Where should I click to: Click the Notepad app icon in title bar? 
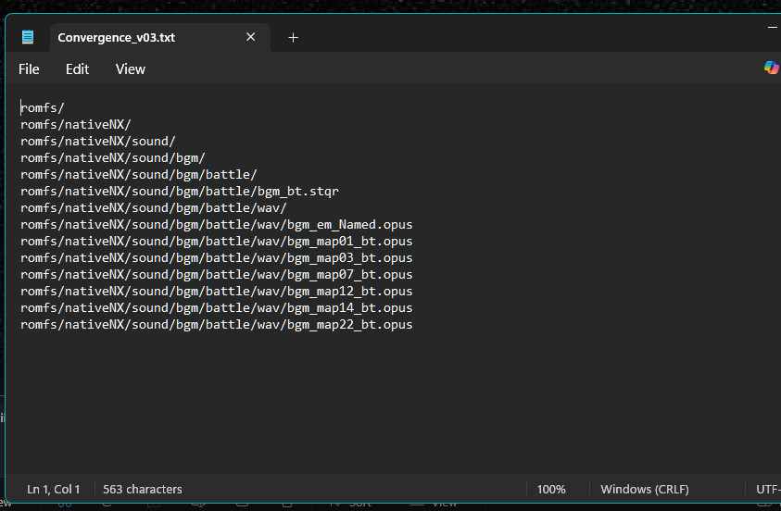pyautogui.click(x=28, y=38)
